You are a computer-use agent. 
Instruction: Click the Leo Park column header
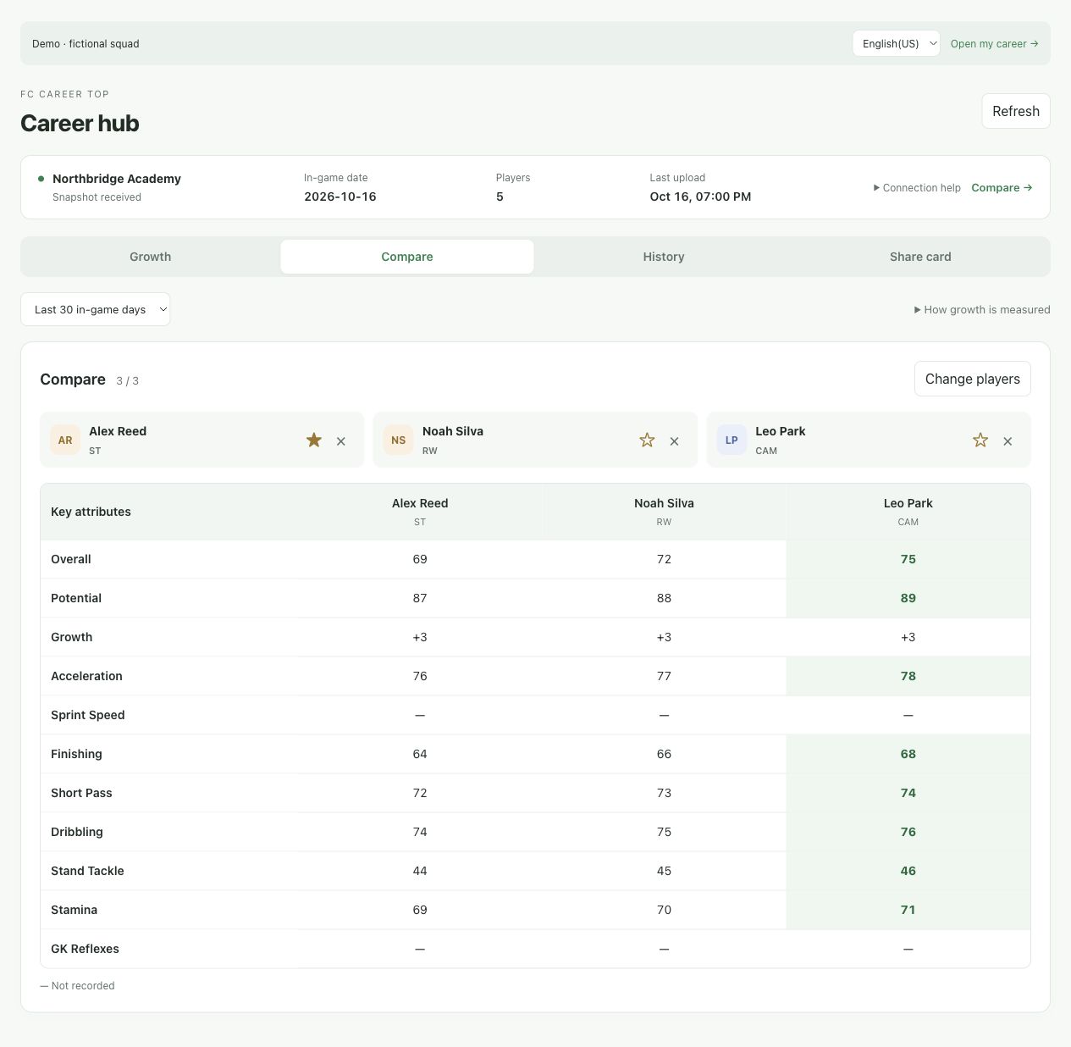(x=908, y=512)
